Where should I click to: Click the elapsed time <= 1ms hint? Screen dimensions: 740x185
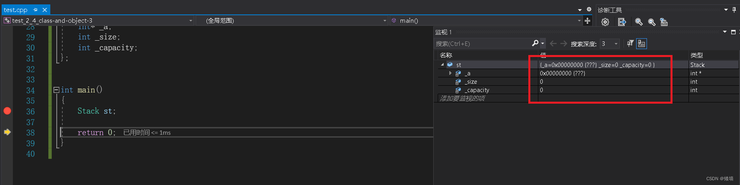[x=147, y=132]
